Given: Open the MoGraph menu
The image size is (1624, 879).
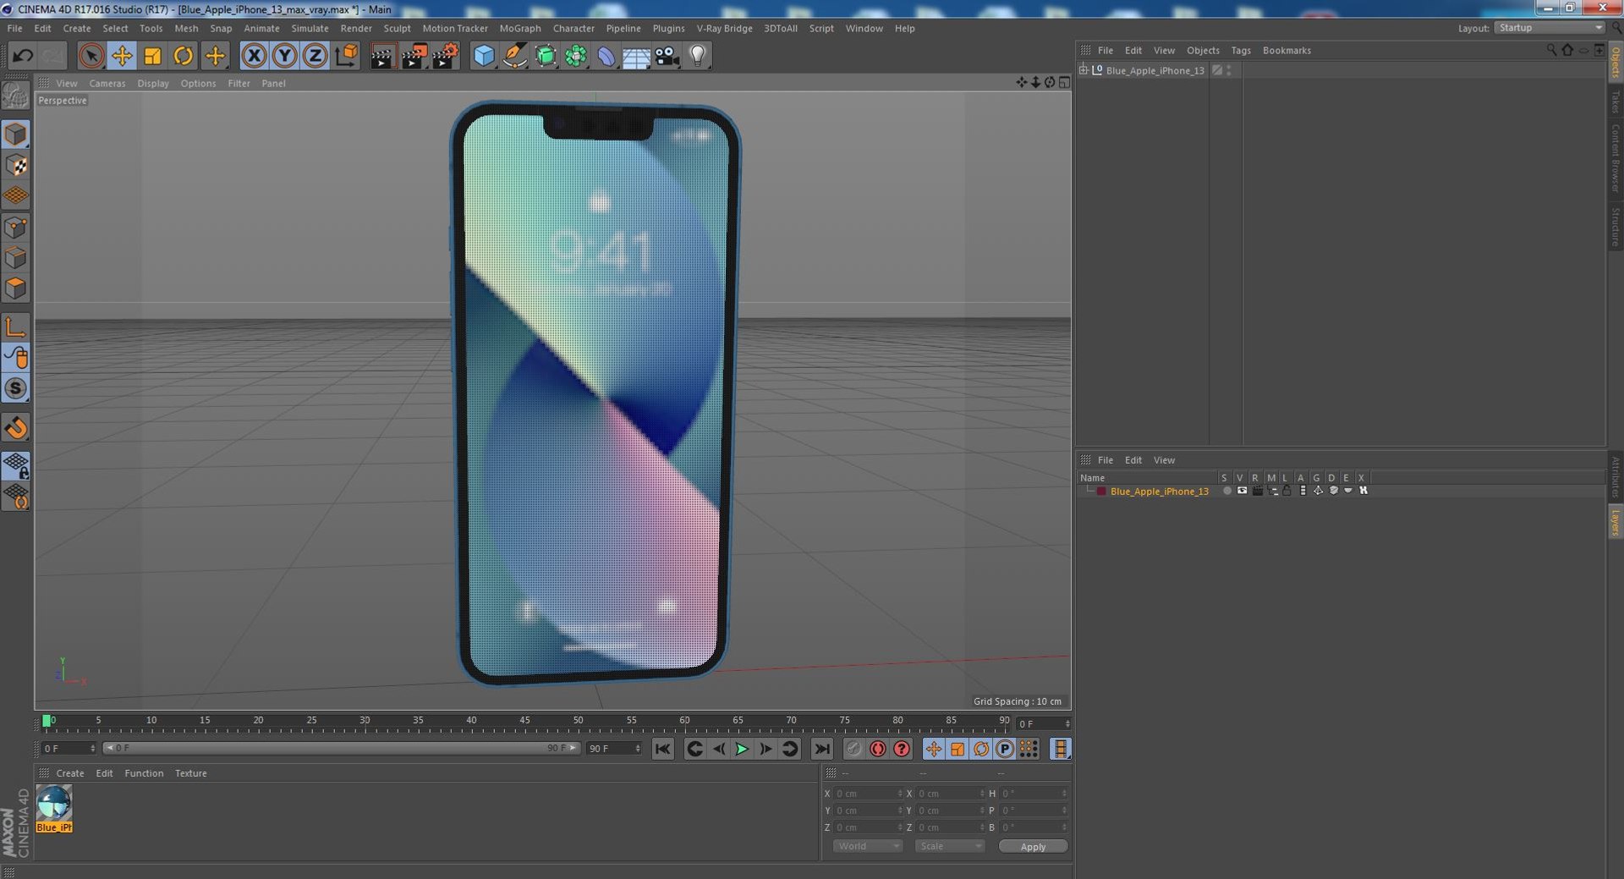Looking at the screenshot, I should [520, 28].
